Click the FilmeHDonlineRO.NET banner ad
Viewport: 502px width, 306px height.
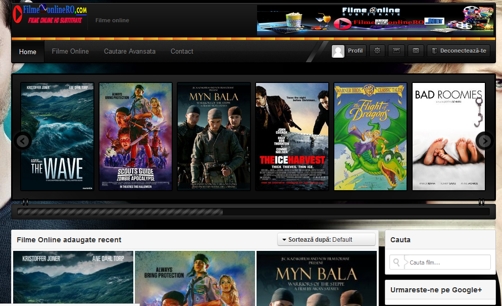tap(375, 20)
